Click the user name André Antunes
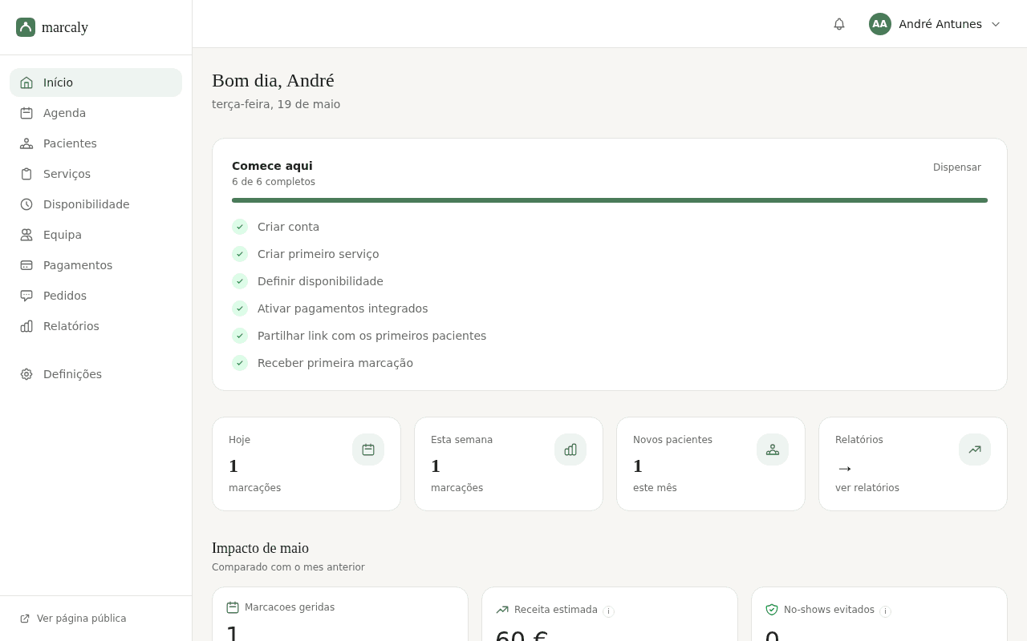 tap(940, 24)
